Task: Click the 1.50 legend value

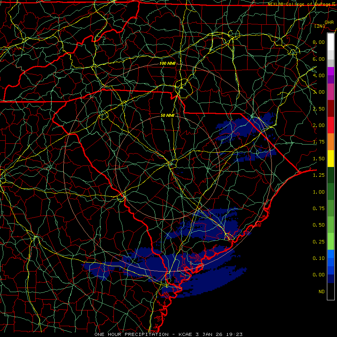Action: (319, 159)
